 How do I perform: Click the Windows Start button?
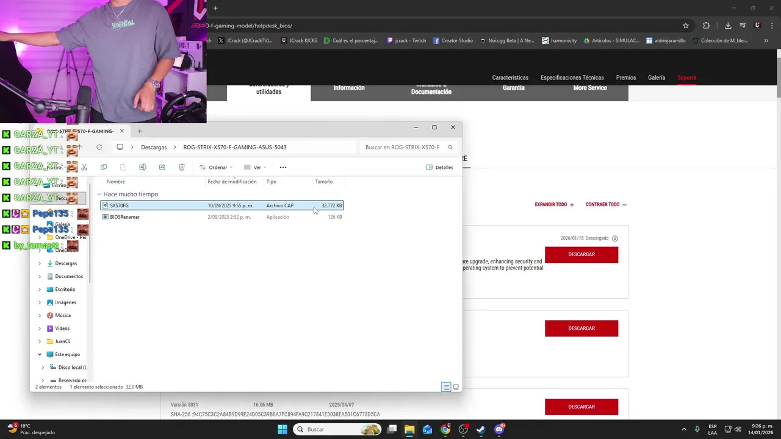click(x=283, y=429)
